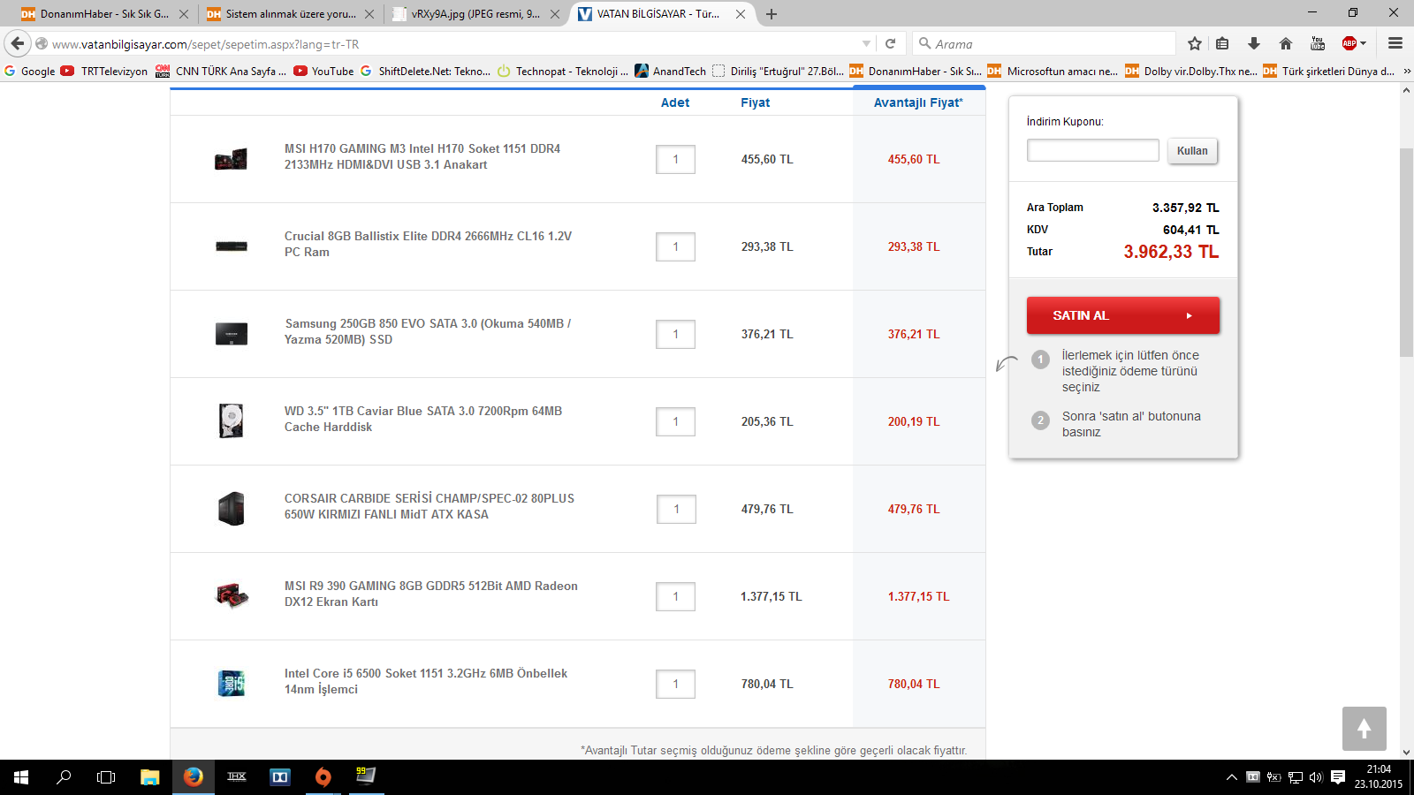This screenshot has width=1414, height=795.
Task: Click the Intel i5 processor thumbnail
Action: (232, 684)
